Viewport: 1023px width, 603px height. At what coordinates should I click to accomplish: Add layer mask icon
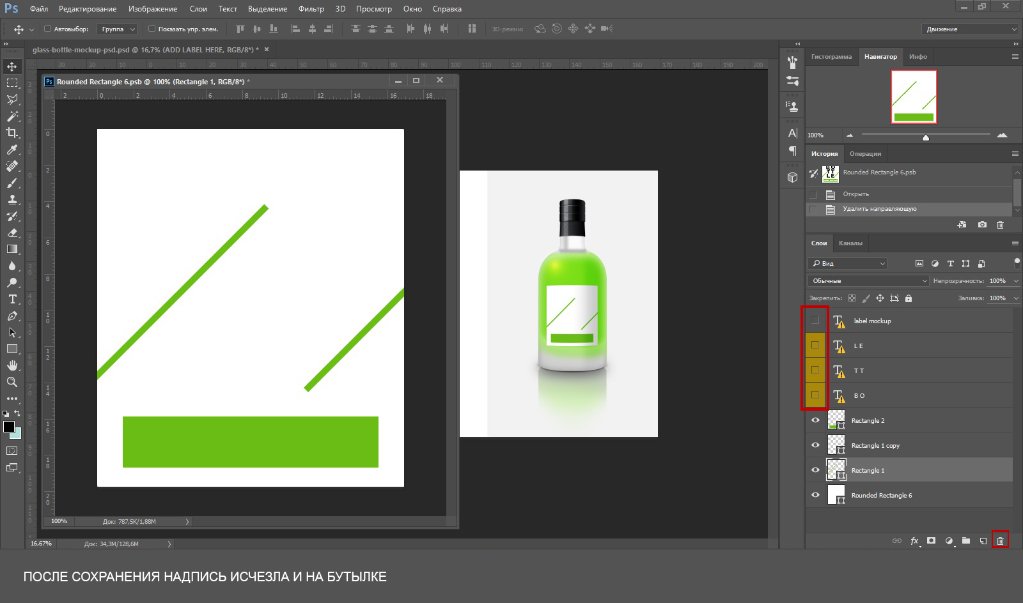[932, 541]
